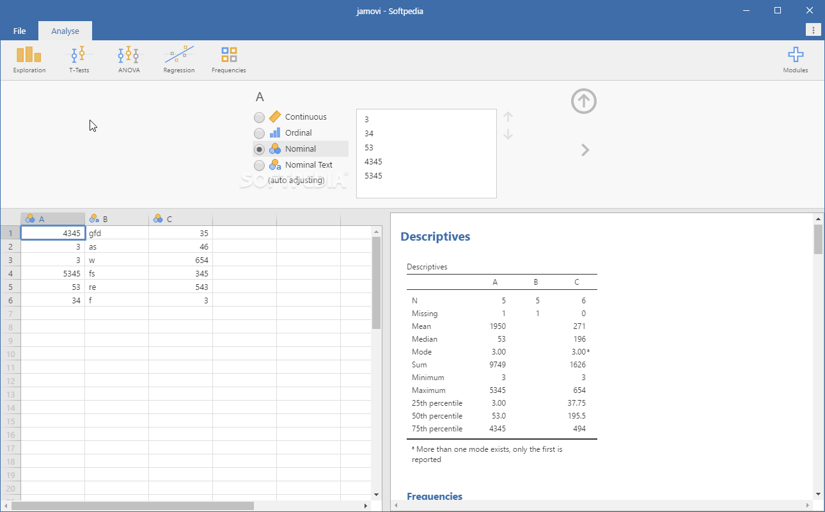Click the Nominal Text icon
The width and height of the screenshot is (825, 512).
click(275, 164)
